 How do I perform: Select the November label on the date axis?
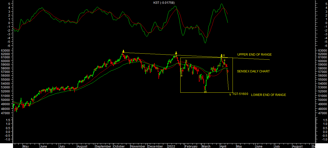click(138, 146)
